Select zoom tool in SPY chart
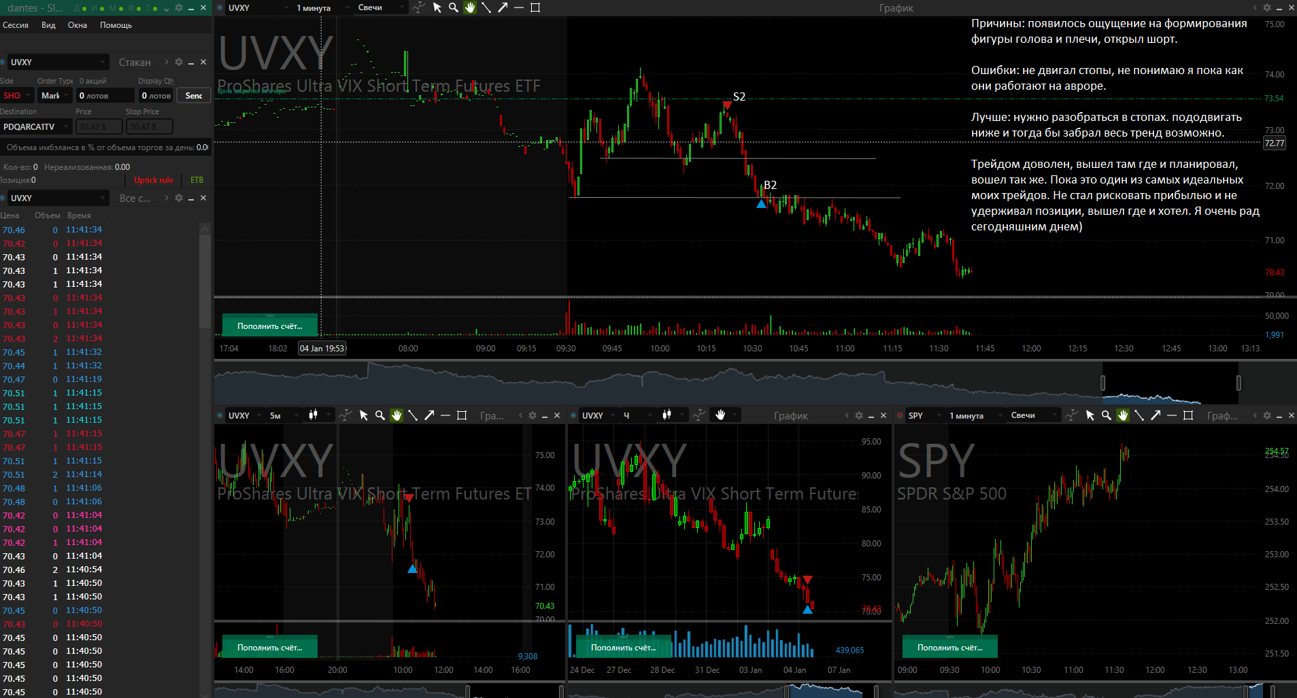The width and height of the screenshot is (1297, 698). pyautogui.click(x=1107, y=415)
